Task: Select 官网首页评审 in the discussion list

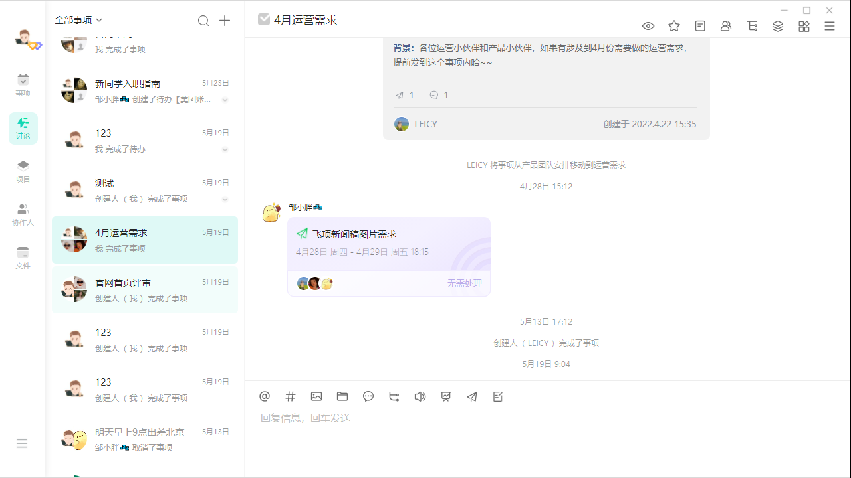Action: (x=145, y=290)
